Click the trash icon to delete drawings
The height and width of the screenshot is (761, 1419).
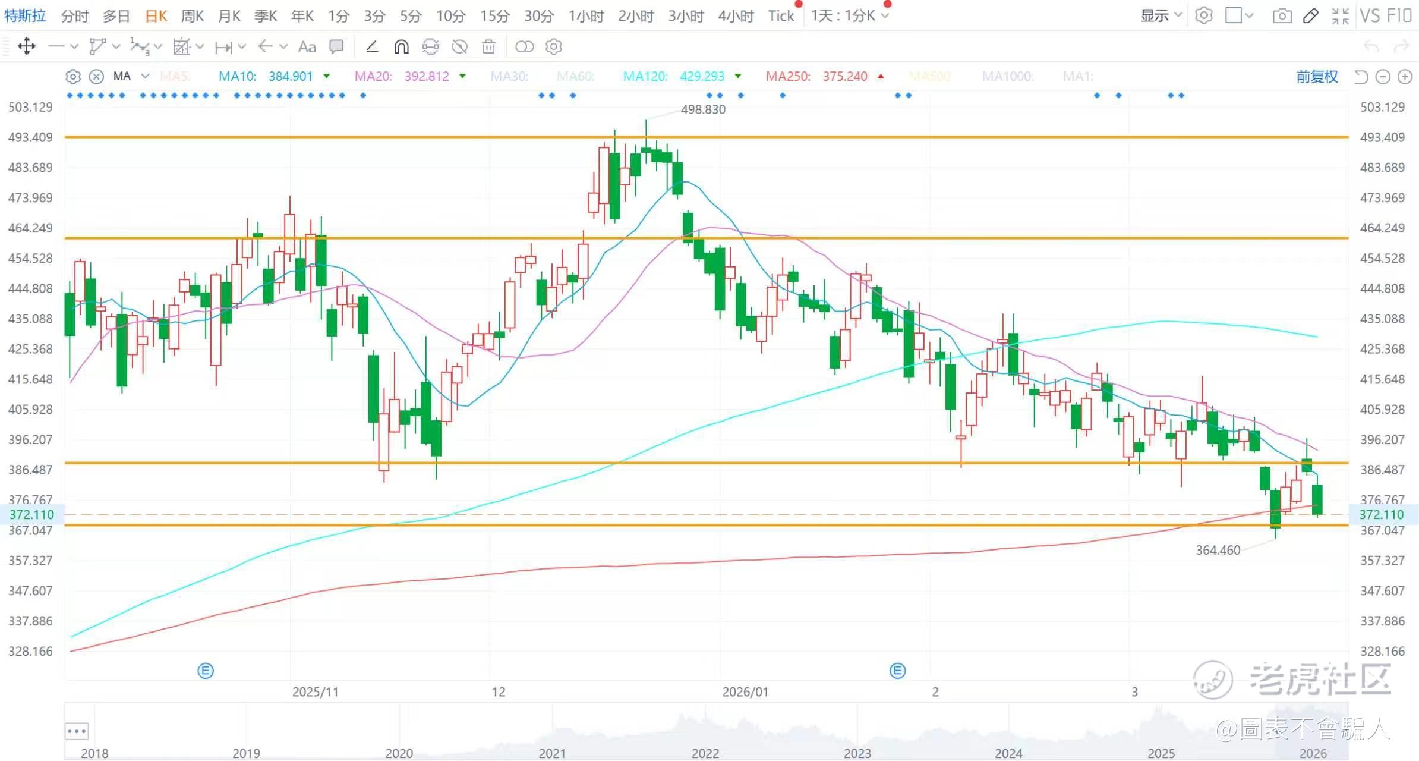488,46
